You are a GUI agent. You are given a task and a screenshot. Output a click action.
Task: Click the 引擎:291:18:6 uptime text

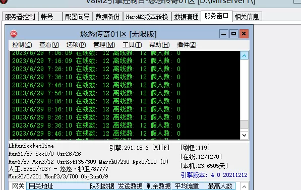click(x=139, y=148)
